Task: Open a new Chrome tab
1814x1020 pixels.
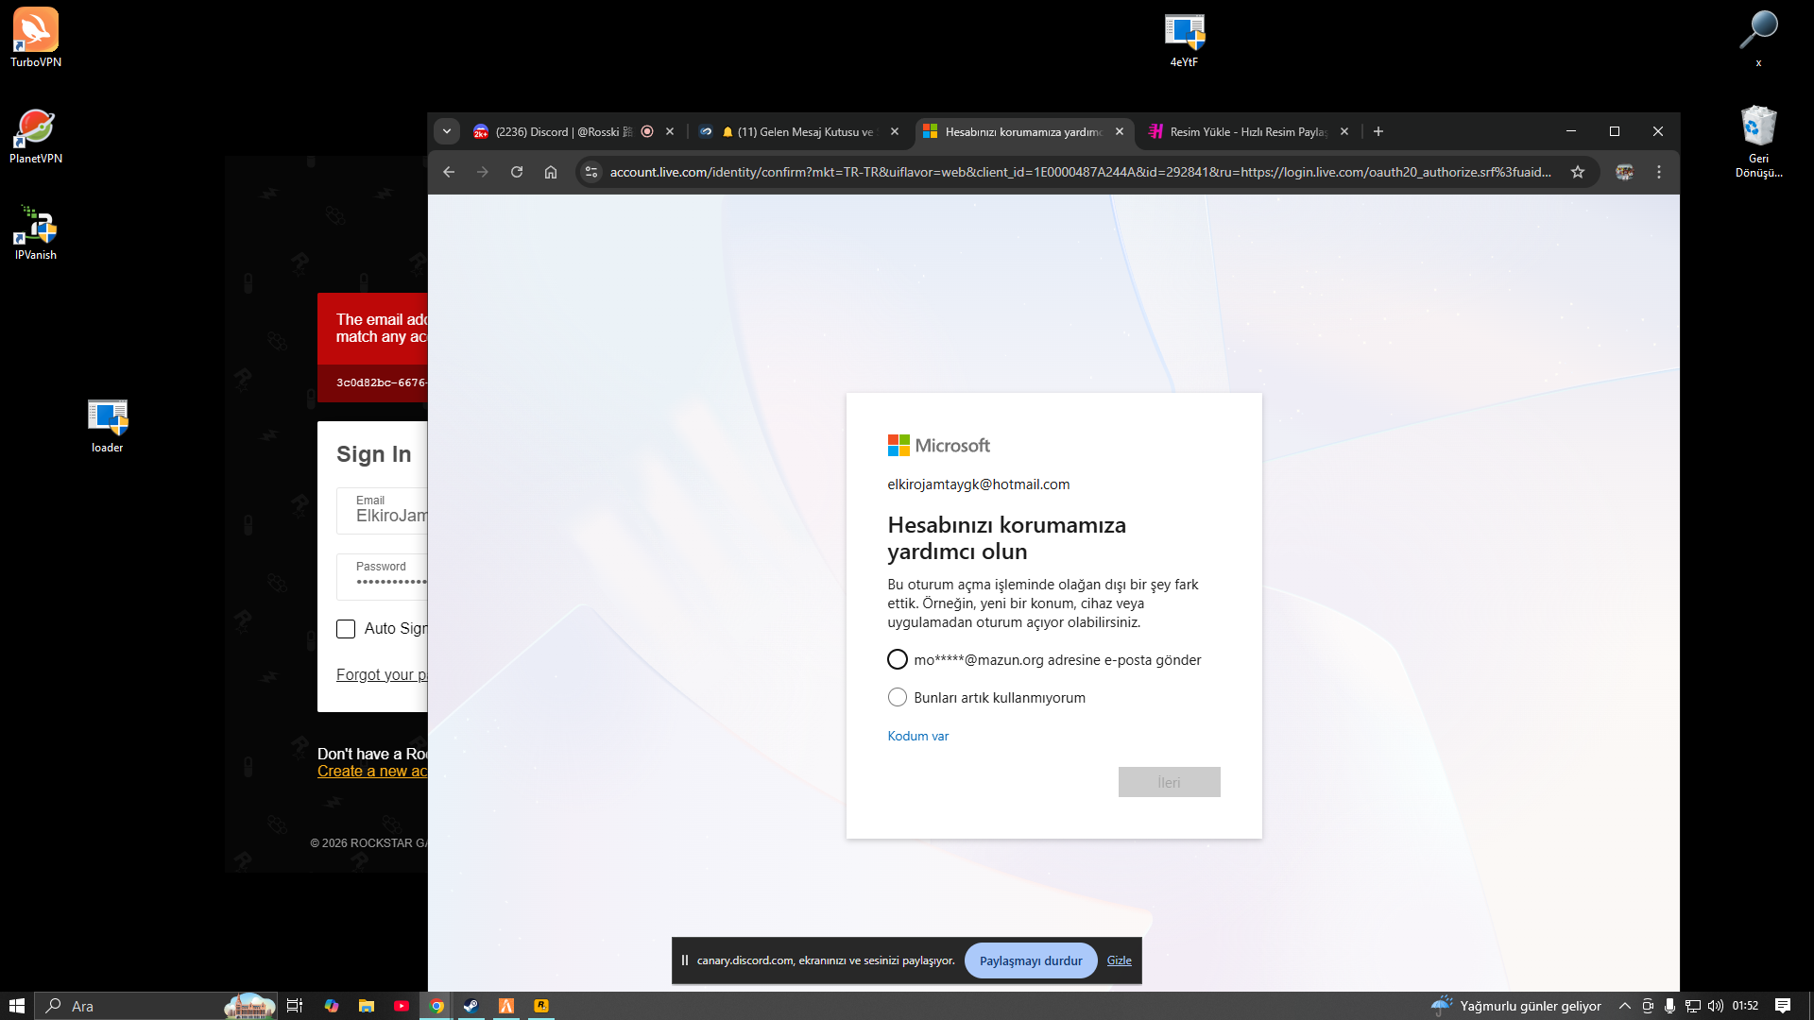Action: (x=1378, y=131)
